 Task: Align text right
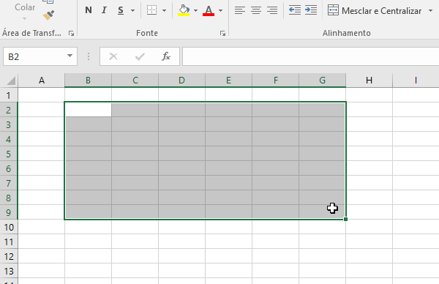[x=272, y=10]
